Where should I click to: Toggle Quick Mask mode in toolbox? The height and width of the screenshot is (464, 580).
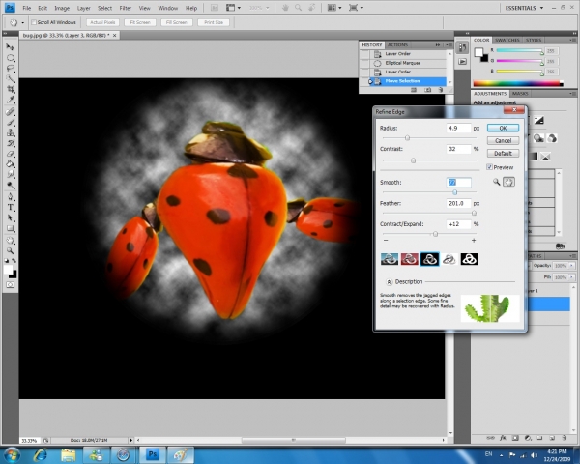[x=11, y=285]
